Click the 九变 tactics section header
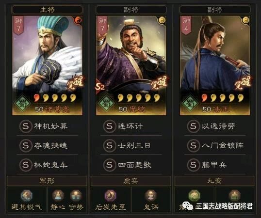 pos(214,181)
